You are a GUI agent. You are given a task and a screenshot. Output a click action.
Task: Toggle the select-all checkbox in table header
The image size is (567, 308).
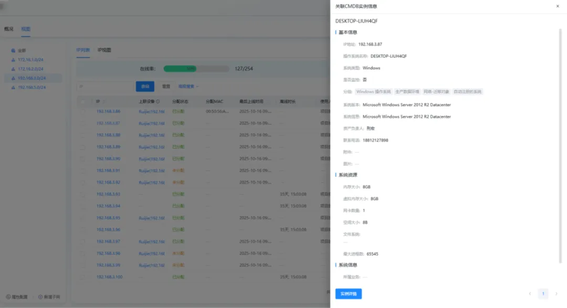point(82,101)
